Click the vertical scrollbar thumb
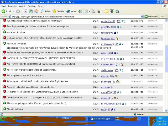 coord(166,59)
